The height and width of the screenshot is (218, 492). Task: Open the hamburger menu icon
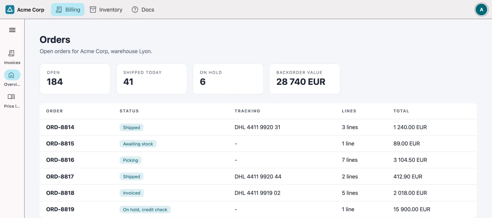(12, 30)
